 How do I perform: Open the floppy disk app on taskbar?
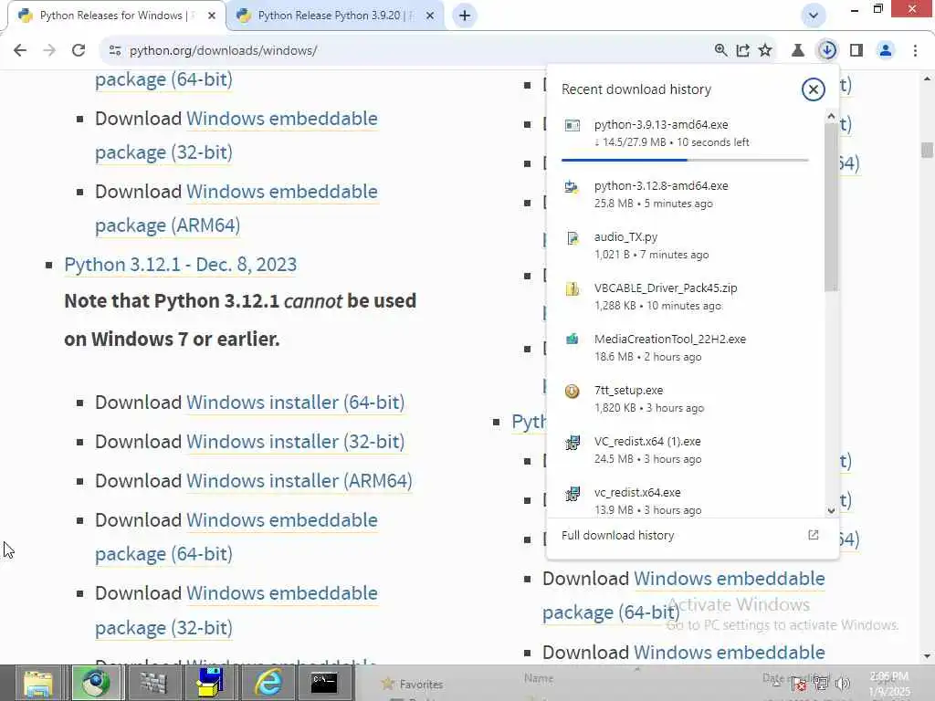point(210,683)
